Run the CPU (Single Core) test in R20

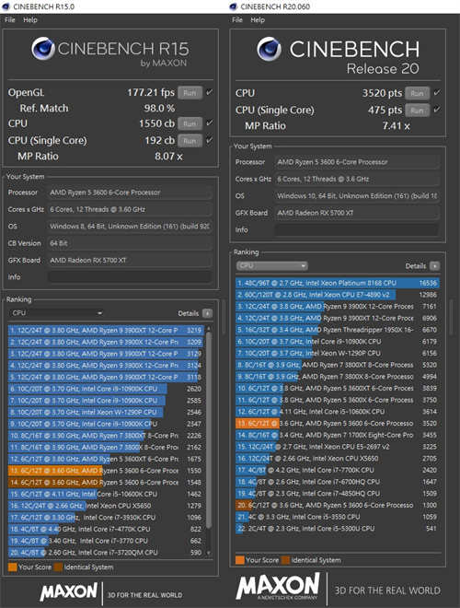[x=417, y=111]
